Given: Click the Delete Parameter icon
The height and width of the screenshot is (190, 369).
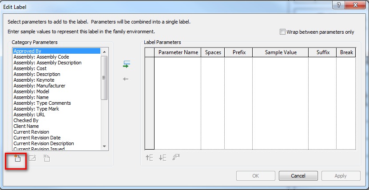Looking at the screenshot, I should tap(47, 158).
